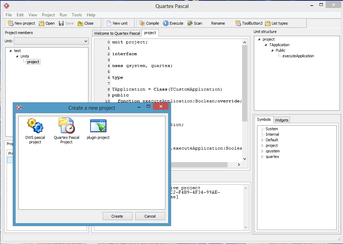Image resolution: width=343 pixels, height=244 pixels.
Task: Expand the quartex symbol node
Action: click(x=262, y=157)
